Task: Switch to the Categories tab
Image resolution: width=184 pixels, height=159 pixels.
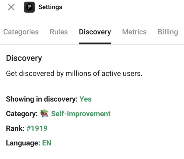Action: tap(21, 32)
